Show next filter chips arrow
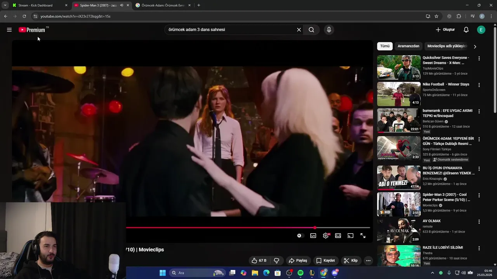This screenshot has width=497, height=279. [475, 46]
